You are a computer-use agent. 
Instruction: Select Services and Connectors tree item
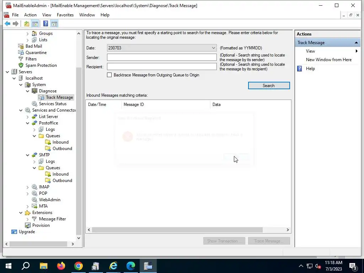click(x=54, y=110)
